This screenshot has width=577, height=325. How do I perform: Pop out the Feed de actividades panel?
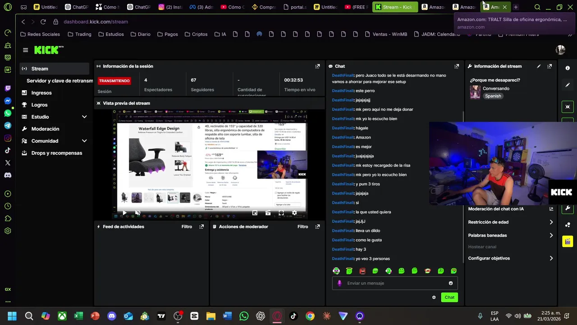[201, 227]
